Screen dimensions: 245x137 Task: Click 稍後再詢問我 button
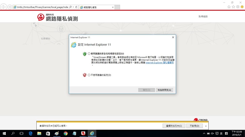[165, 90]
